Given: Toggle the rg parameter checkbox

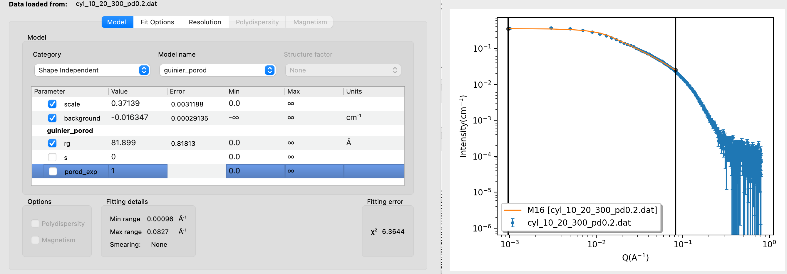Looking at the screenshot, I should [x=52, y=143].
